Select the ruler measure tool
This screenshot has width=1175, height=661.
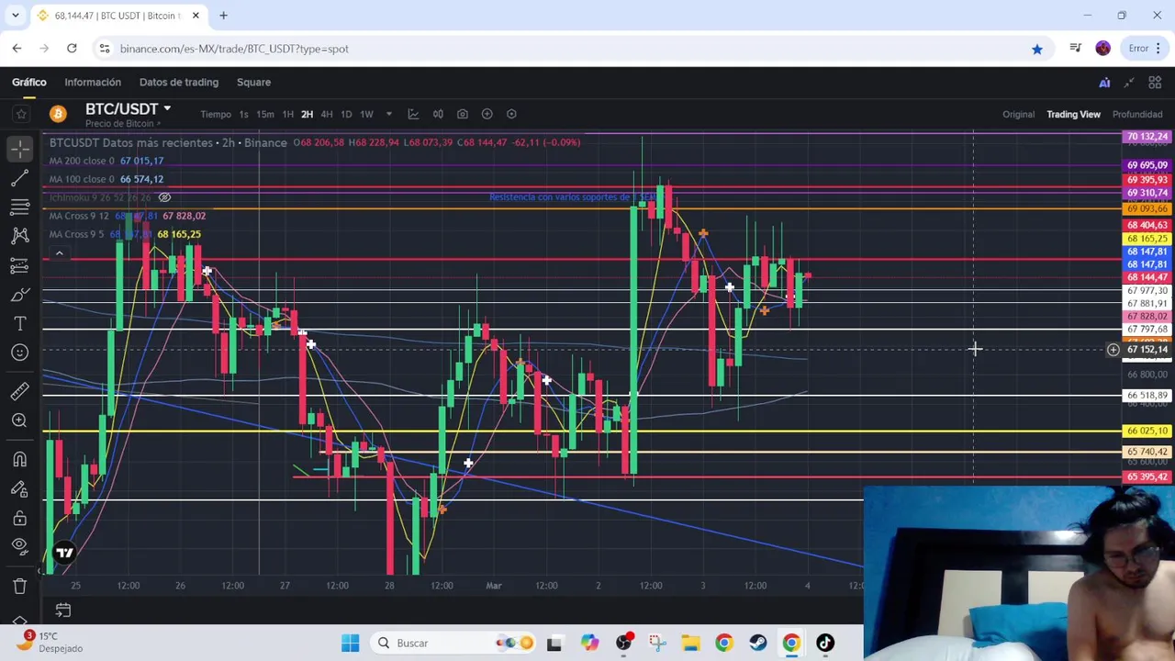click(x=20, y=391)
